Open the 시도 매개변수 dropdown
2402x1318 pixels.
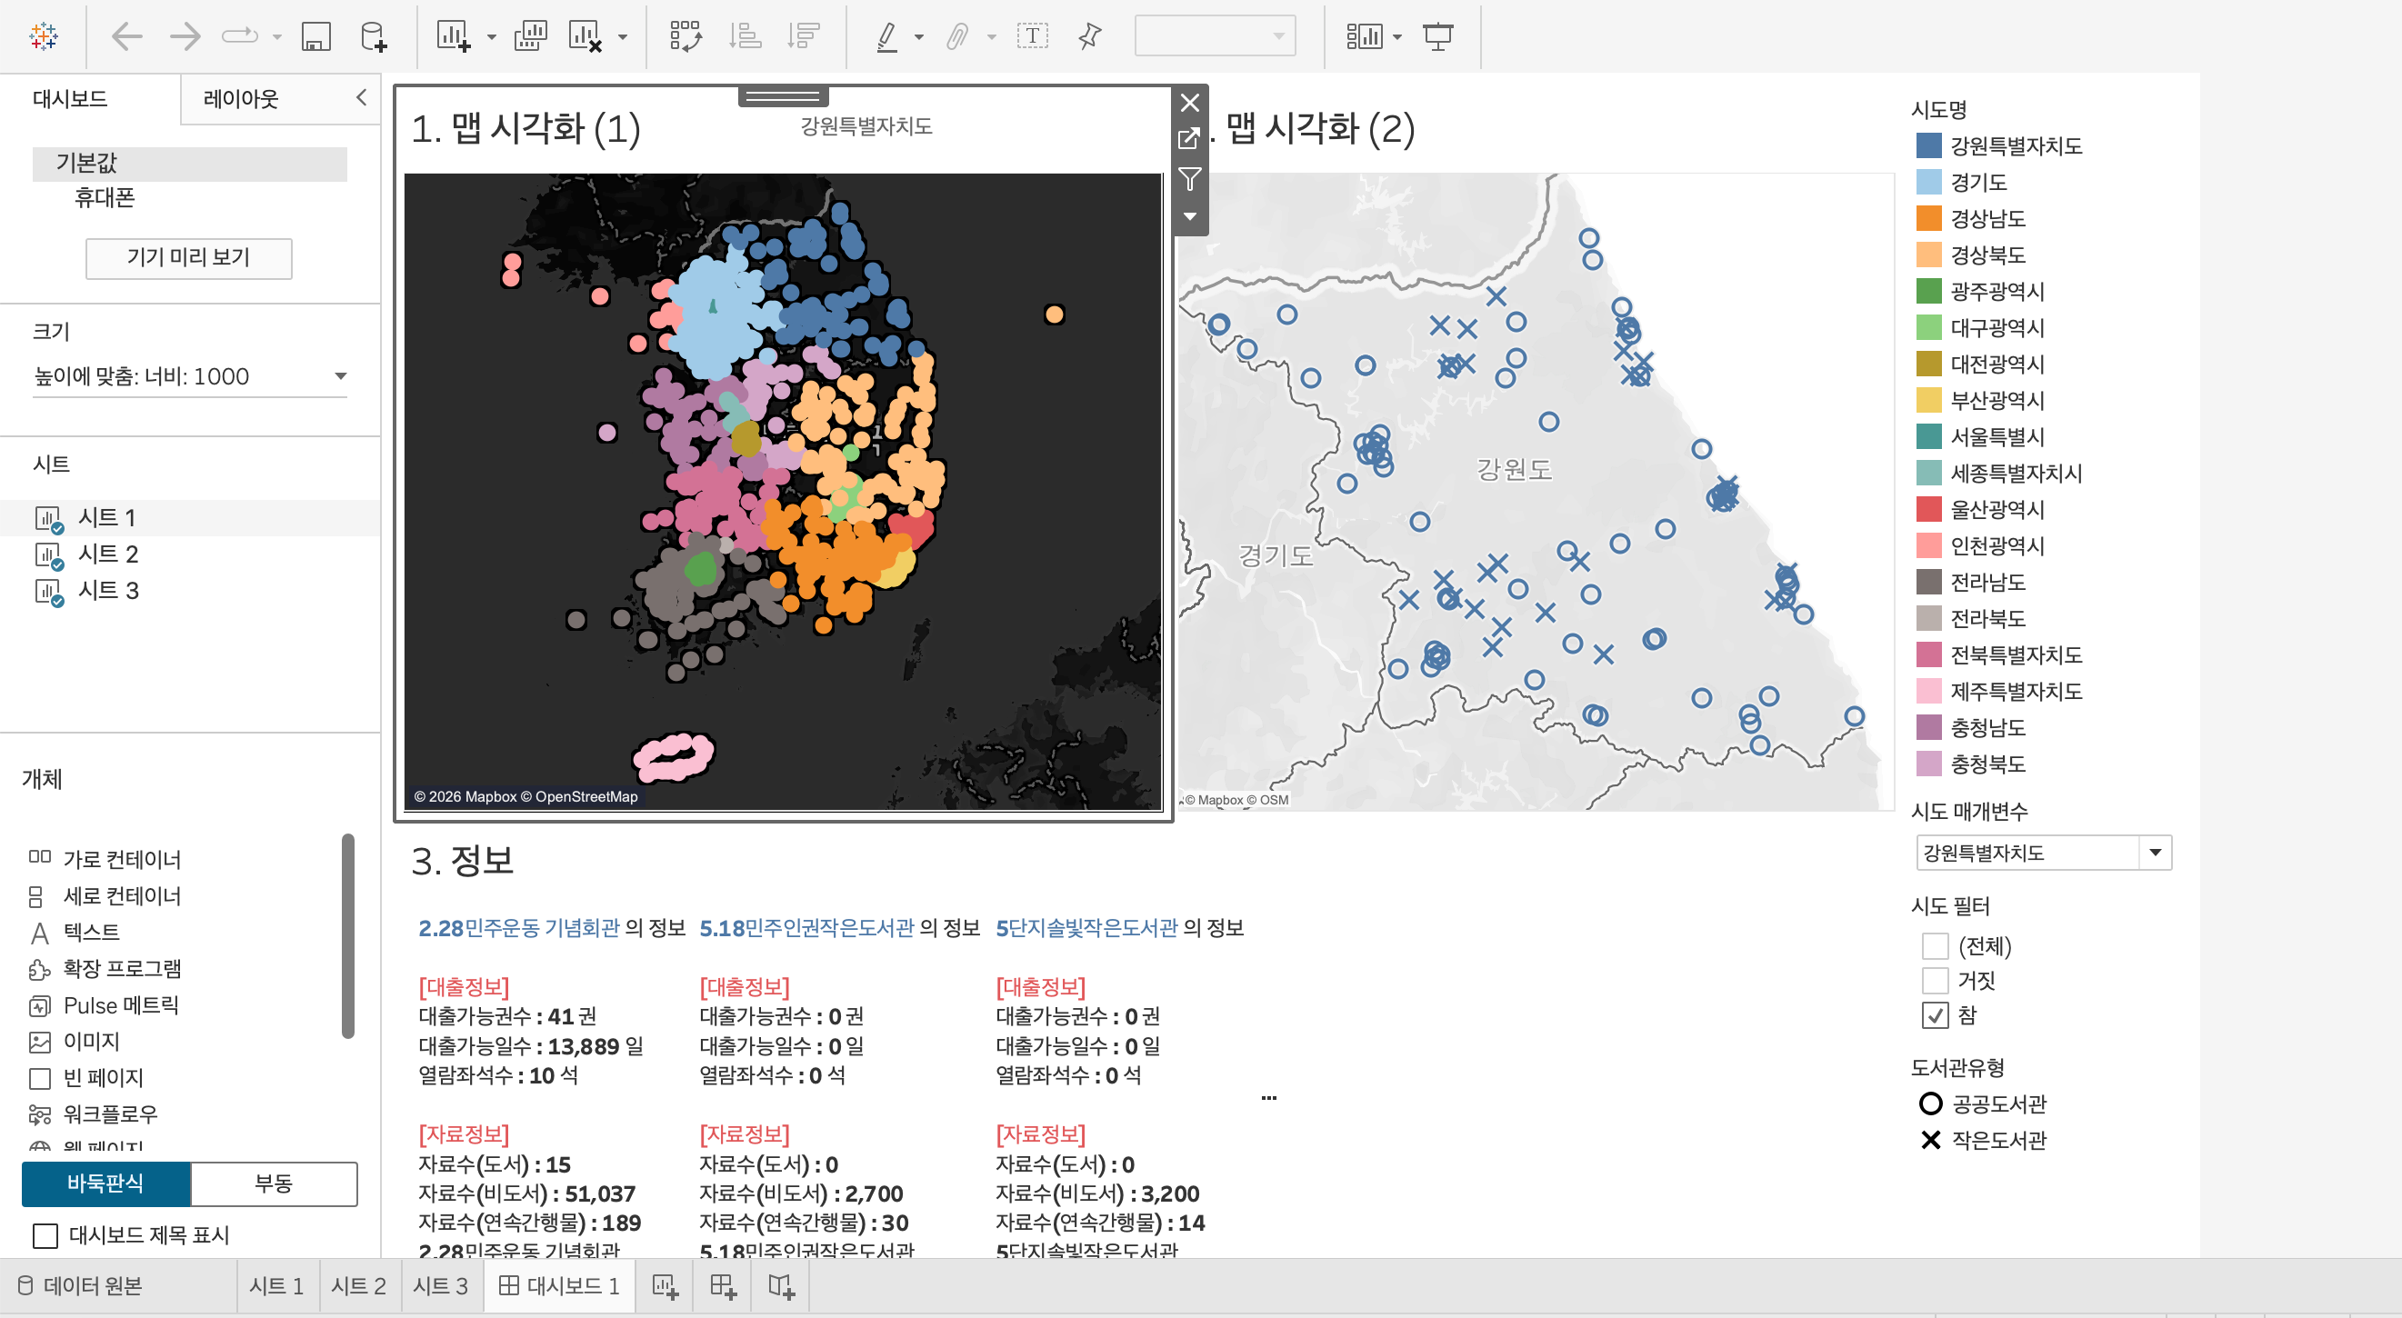tap(2154, 853)
